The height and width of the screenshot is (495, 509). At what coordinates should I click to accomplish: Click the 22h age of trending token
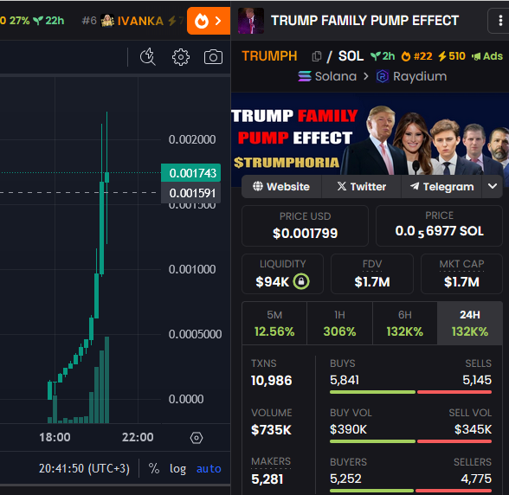coord(49,21)
